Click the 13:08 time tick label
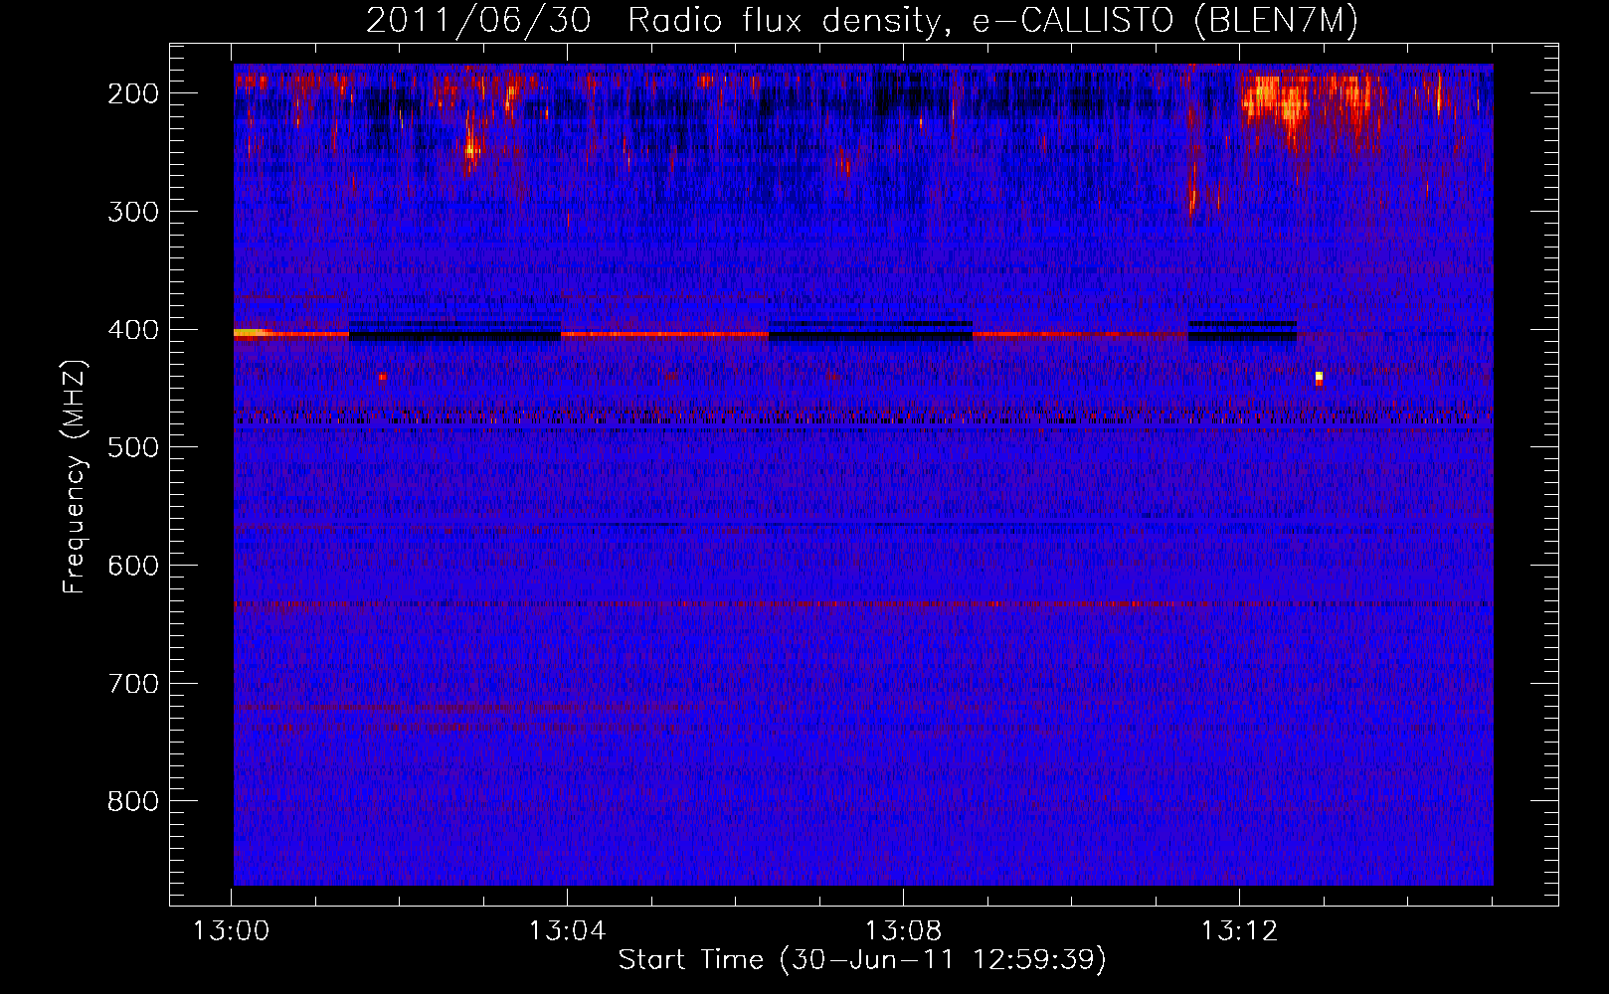The height and width of the screenshot is (994, 1609). (x=904, y=931)
